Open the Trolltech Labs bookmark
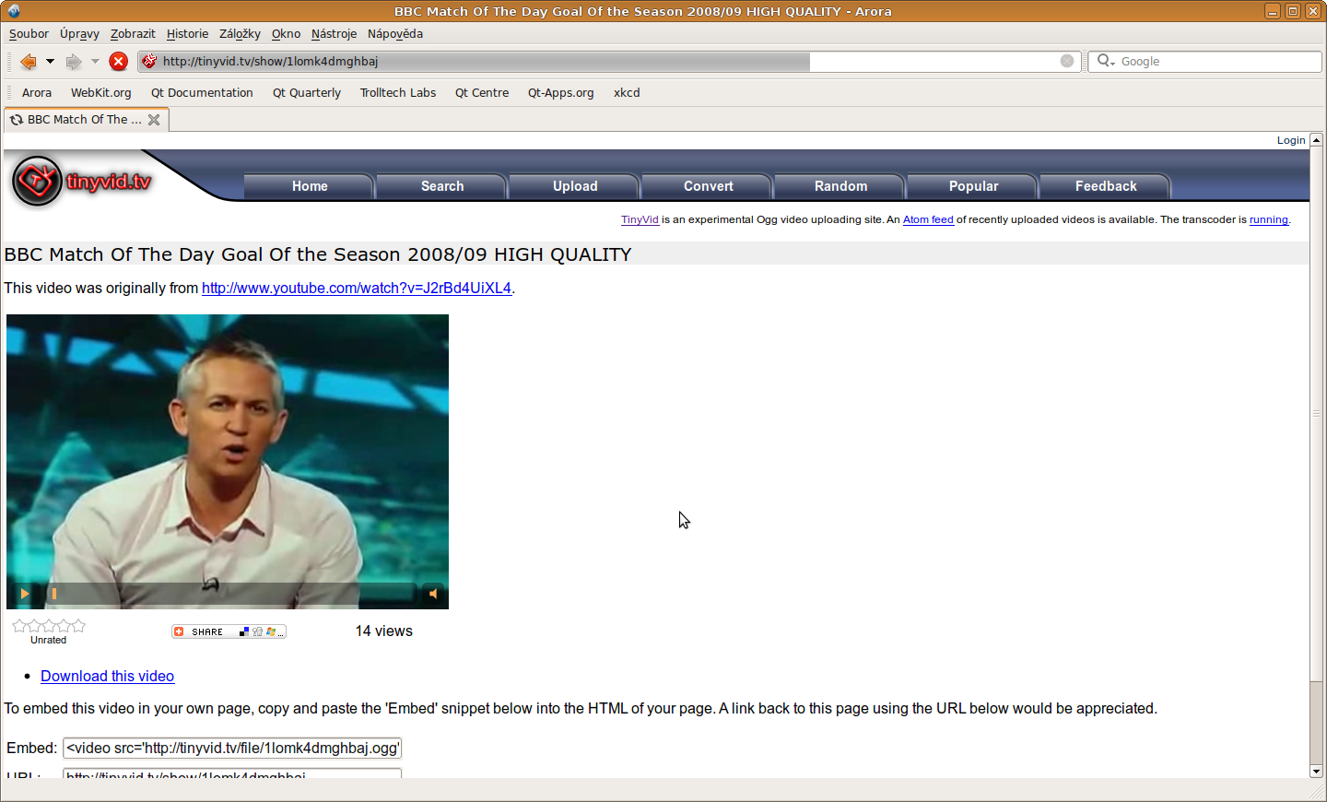Image resolution: width=1327 pixels, height=802 pixels. [x=397, y=93]
